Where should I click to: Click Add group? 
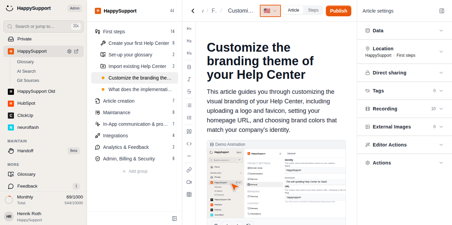click(x=135, y=171)
